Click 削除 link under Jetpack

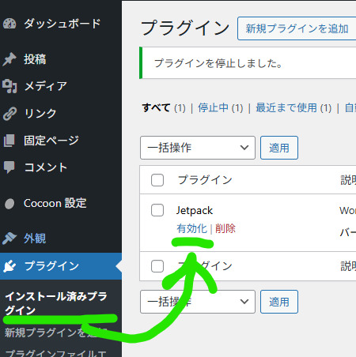[x=225, y=228]
